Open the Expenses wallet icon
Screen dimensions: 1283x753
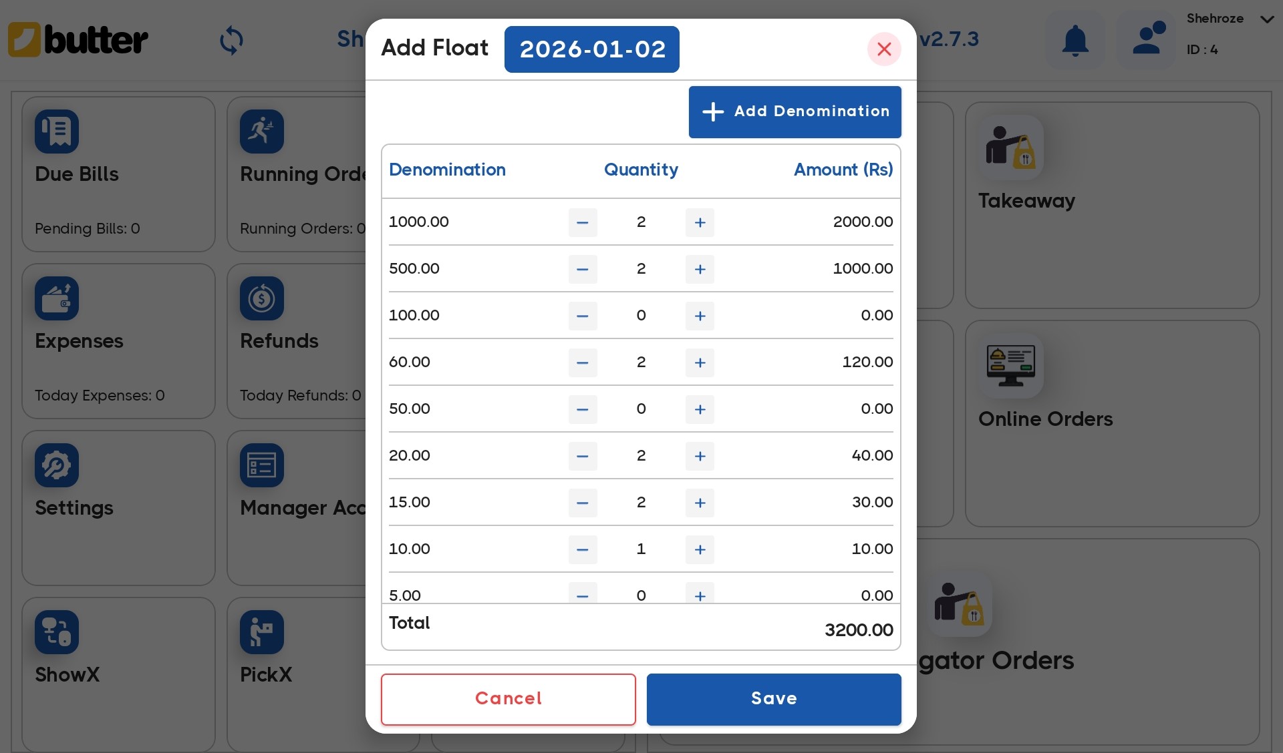click(x=57, y=298)
